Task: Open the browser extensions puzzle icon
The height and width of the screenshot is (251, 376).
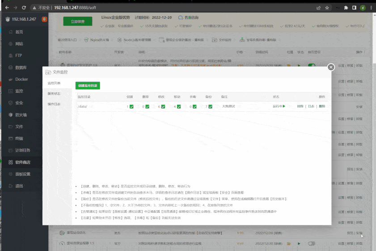Action: pos(346,8)
